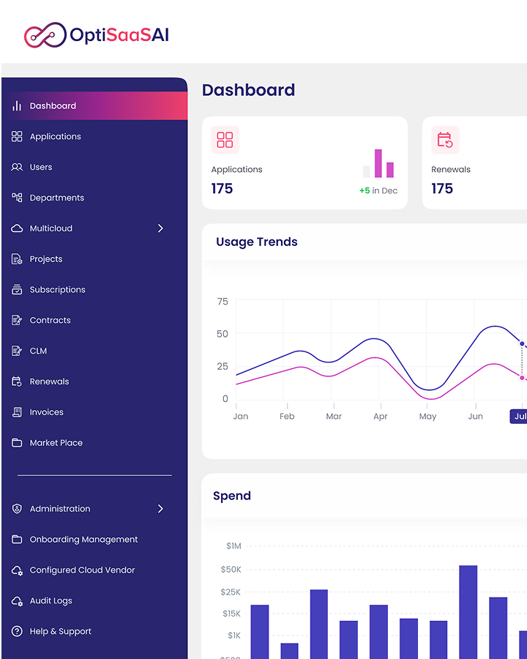The width and height of the screenshot is (527, 659).
Task: Click the Renewals count 175
Action: point(442,188)
